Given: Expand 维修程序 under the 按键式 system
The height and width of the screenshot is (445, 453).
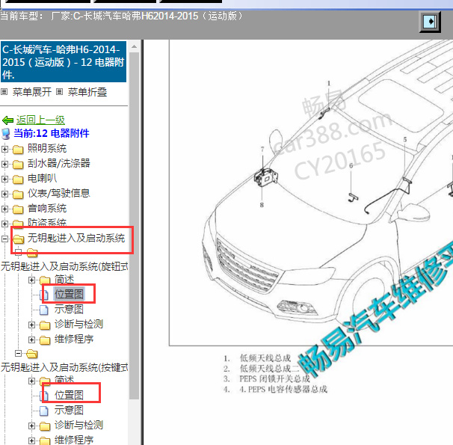Looking at the screenshot, I should coord(32,441).
